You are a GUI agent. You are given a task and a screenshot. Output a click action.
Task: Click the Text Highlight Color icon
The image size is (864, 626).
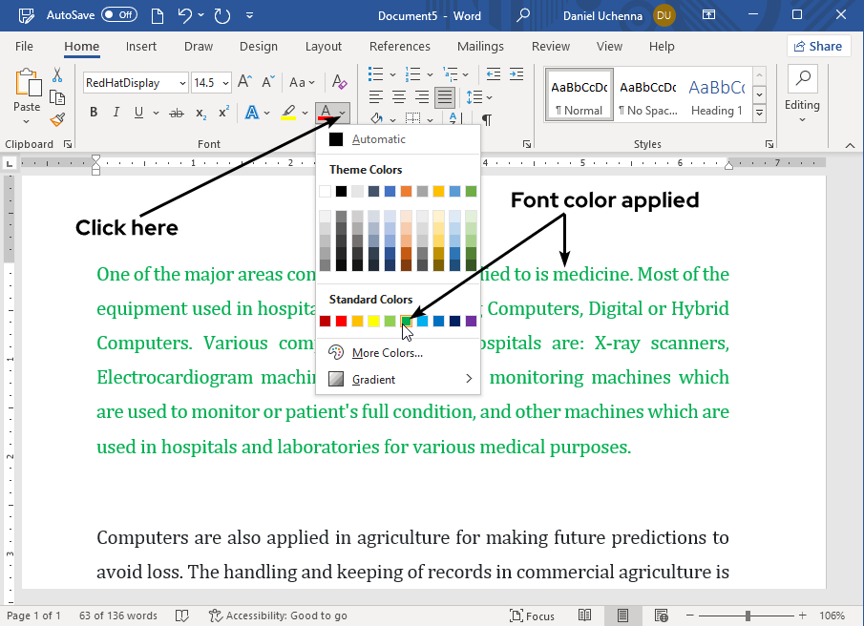point(287,113)
